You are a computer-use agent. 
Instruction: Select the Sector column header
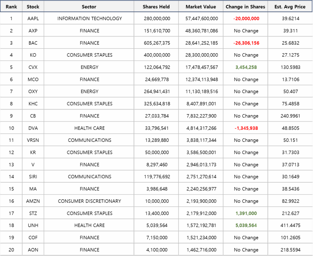(x=89, y=7)
